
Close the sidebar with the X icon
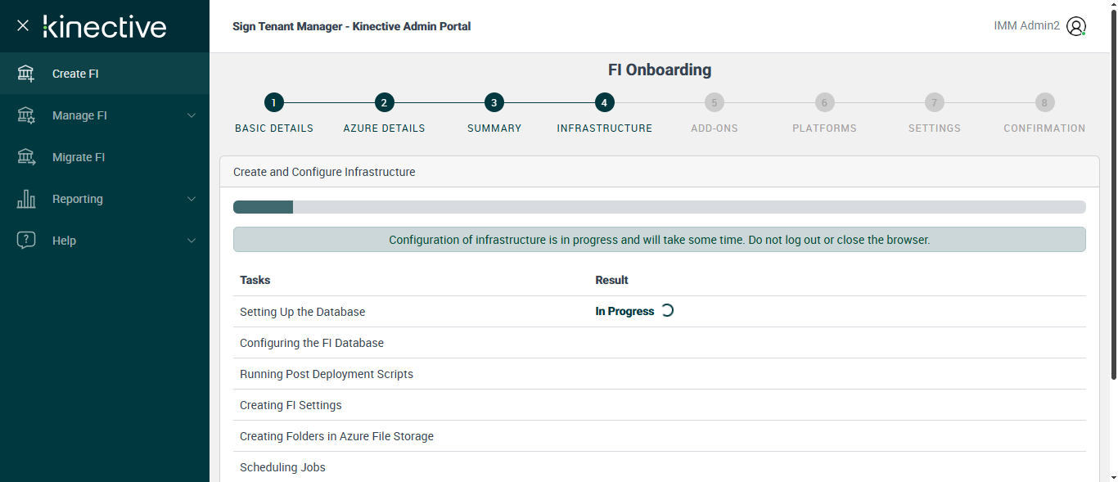pyautogui.click(x=23, y=25)
